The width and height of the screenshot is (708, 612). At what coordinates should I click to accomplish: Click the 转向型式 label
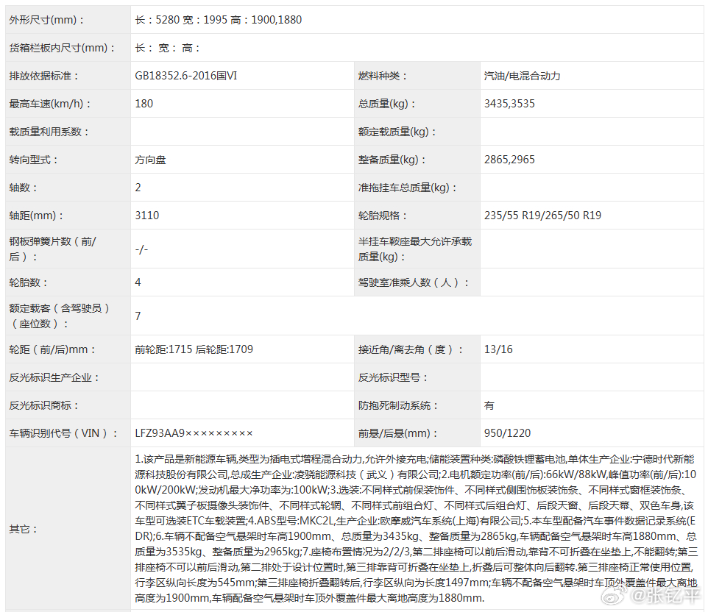coord(33,160)
